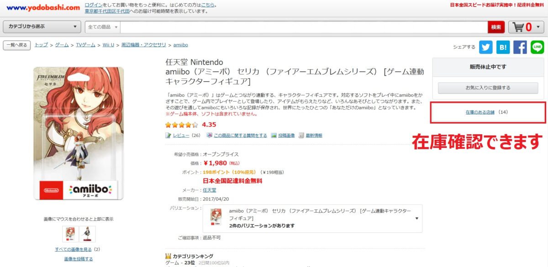Click the search text field

pyautogui.click(x=304, y=27)
